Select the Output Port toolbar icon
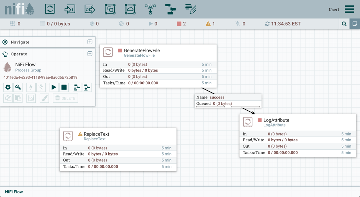Image resolution: width=360 pixels, height=197 pixels. [90, 9]
